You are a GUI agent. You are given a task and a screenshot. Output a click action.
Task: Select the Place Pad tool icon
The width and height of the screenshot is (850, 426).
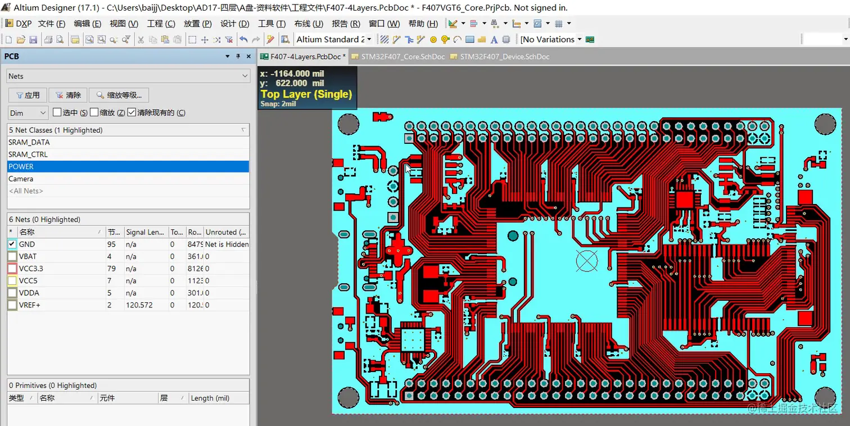pos(433,39)
